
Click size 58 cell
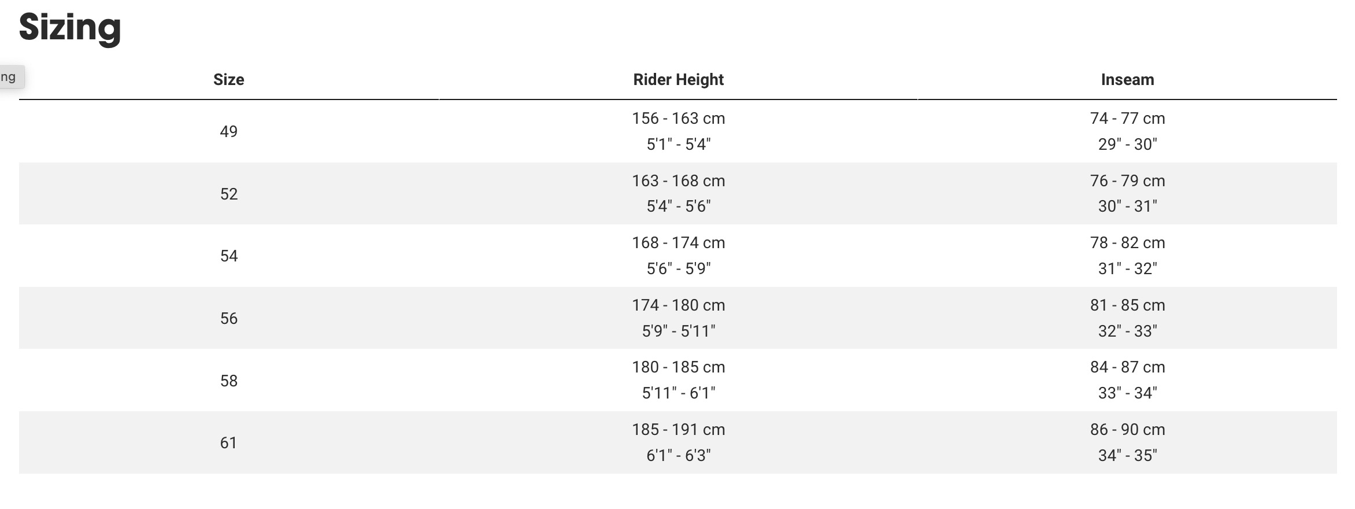tap(228, 381)
